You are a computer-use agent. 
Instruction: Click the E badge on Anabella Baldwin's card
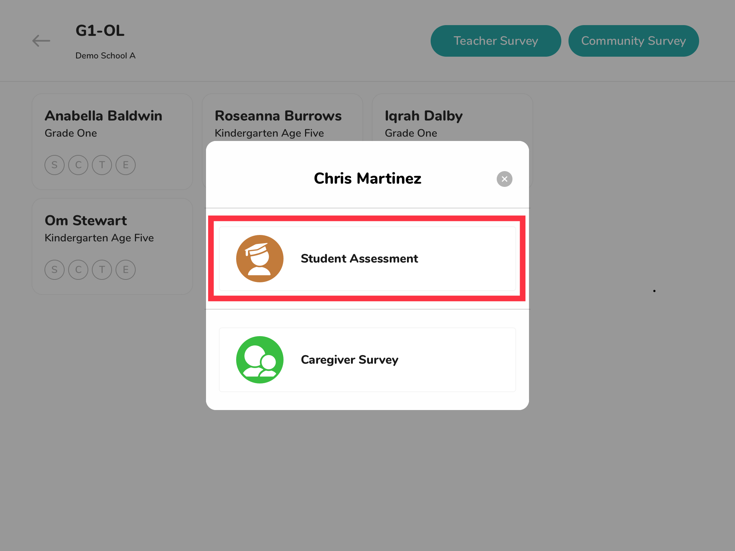coord(126,165)
